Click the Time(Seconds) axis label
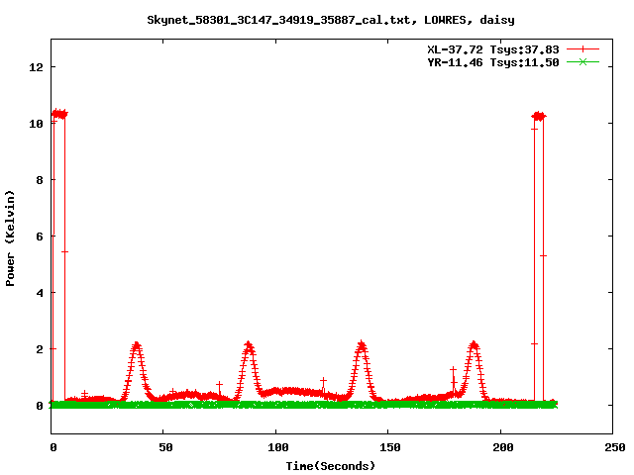 tap(330, 466)
